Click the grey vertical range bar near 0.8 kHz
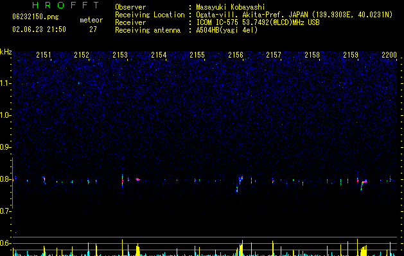 (x=12, y=183)
